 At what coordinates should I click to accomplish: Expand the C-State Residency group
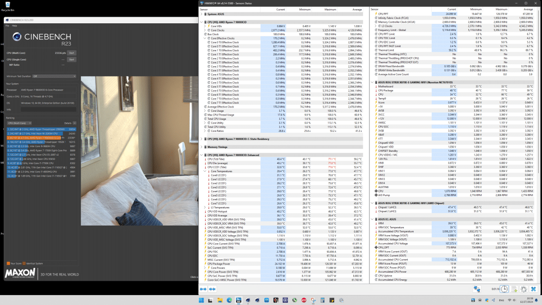(202, 139)
